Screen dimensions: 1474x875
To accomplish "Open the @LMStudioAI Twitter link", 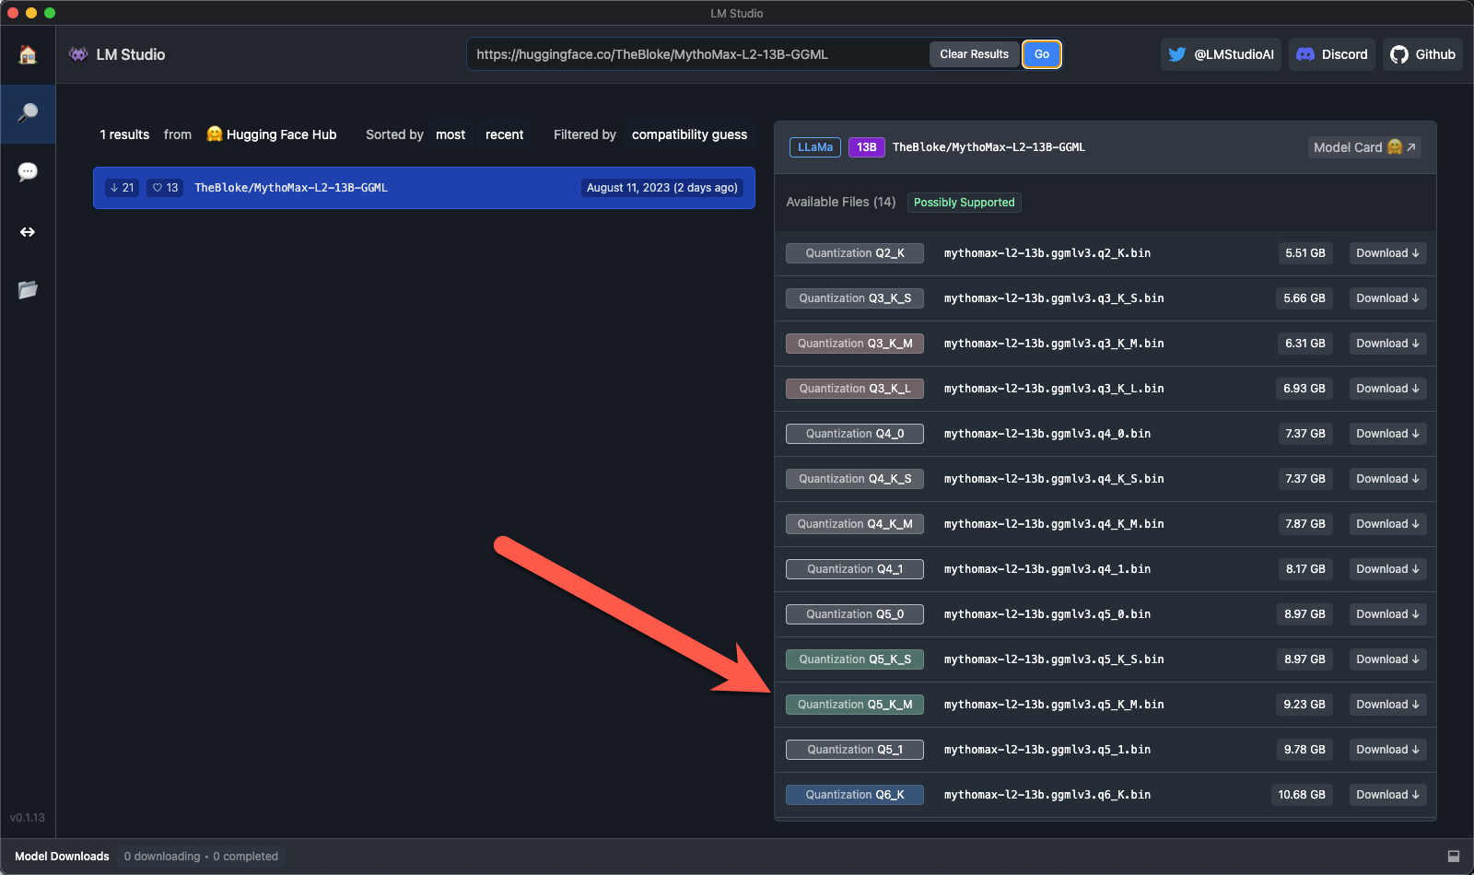I will (1221, 54).
